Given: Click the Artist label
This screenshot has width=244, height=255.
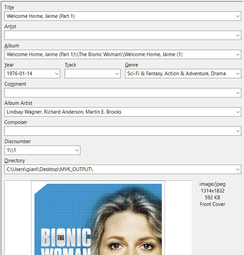Looking at the screenshot, I should coord(10,26).
